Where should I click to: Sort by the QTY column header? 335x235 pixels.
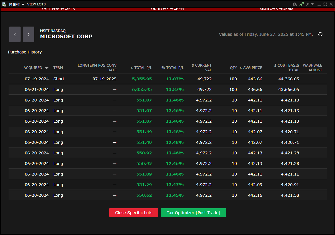[234, 68]
